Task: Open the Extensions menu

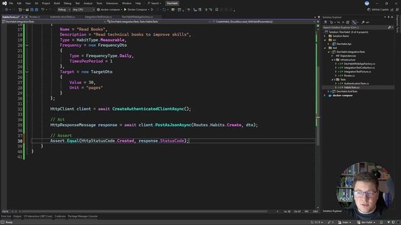Action: [x=112, y=3]
